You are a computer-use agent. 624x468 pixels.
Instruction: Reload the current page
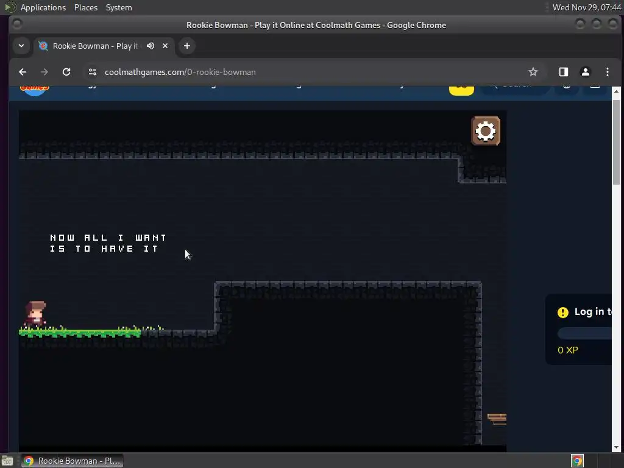coord(66,72)
